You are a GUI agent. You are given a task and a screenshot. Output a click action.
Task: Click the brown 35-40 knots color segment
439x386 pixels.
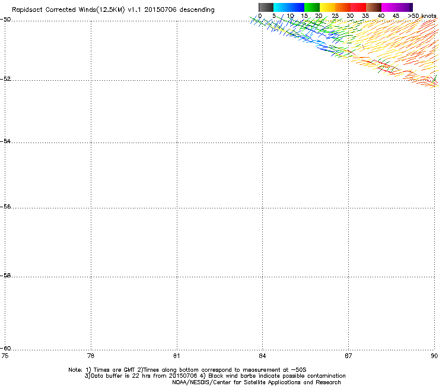coord(374,7)
